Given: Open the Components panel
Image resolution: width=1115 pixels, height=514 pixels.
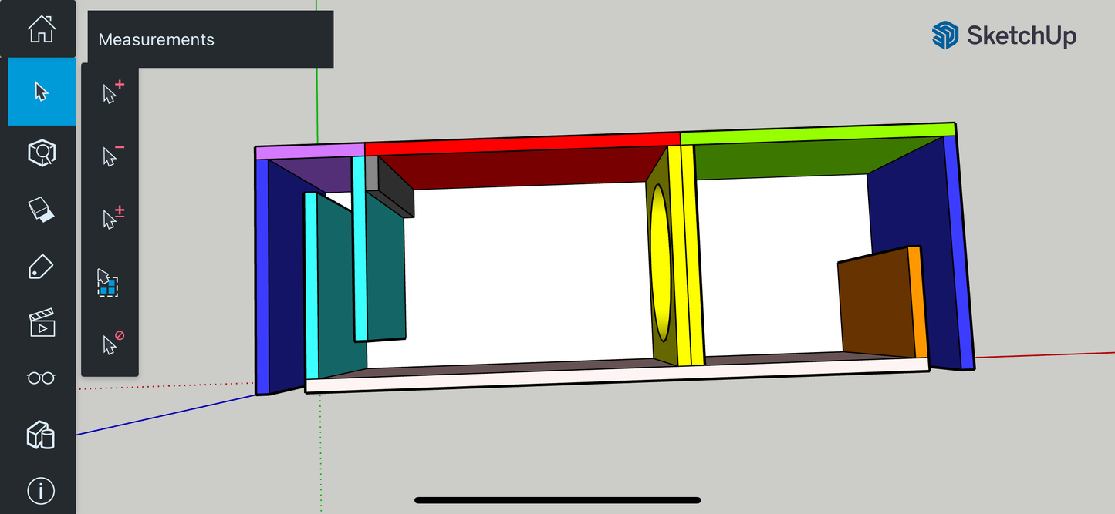Looking at the screenshot, I should pos(40,435).
